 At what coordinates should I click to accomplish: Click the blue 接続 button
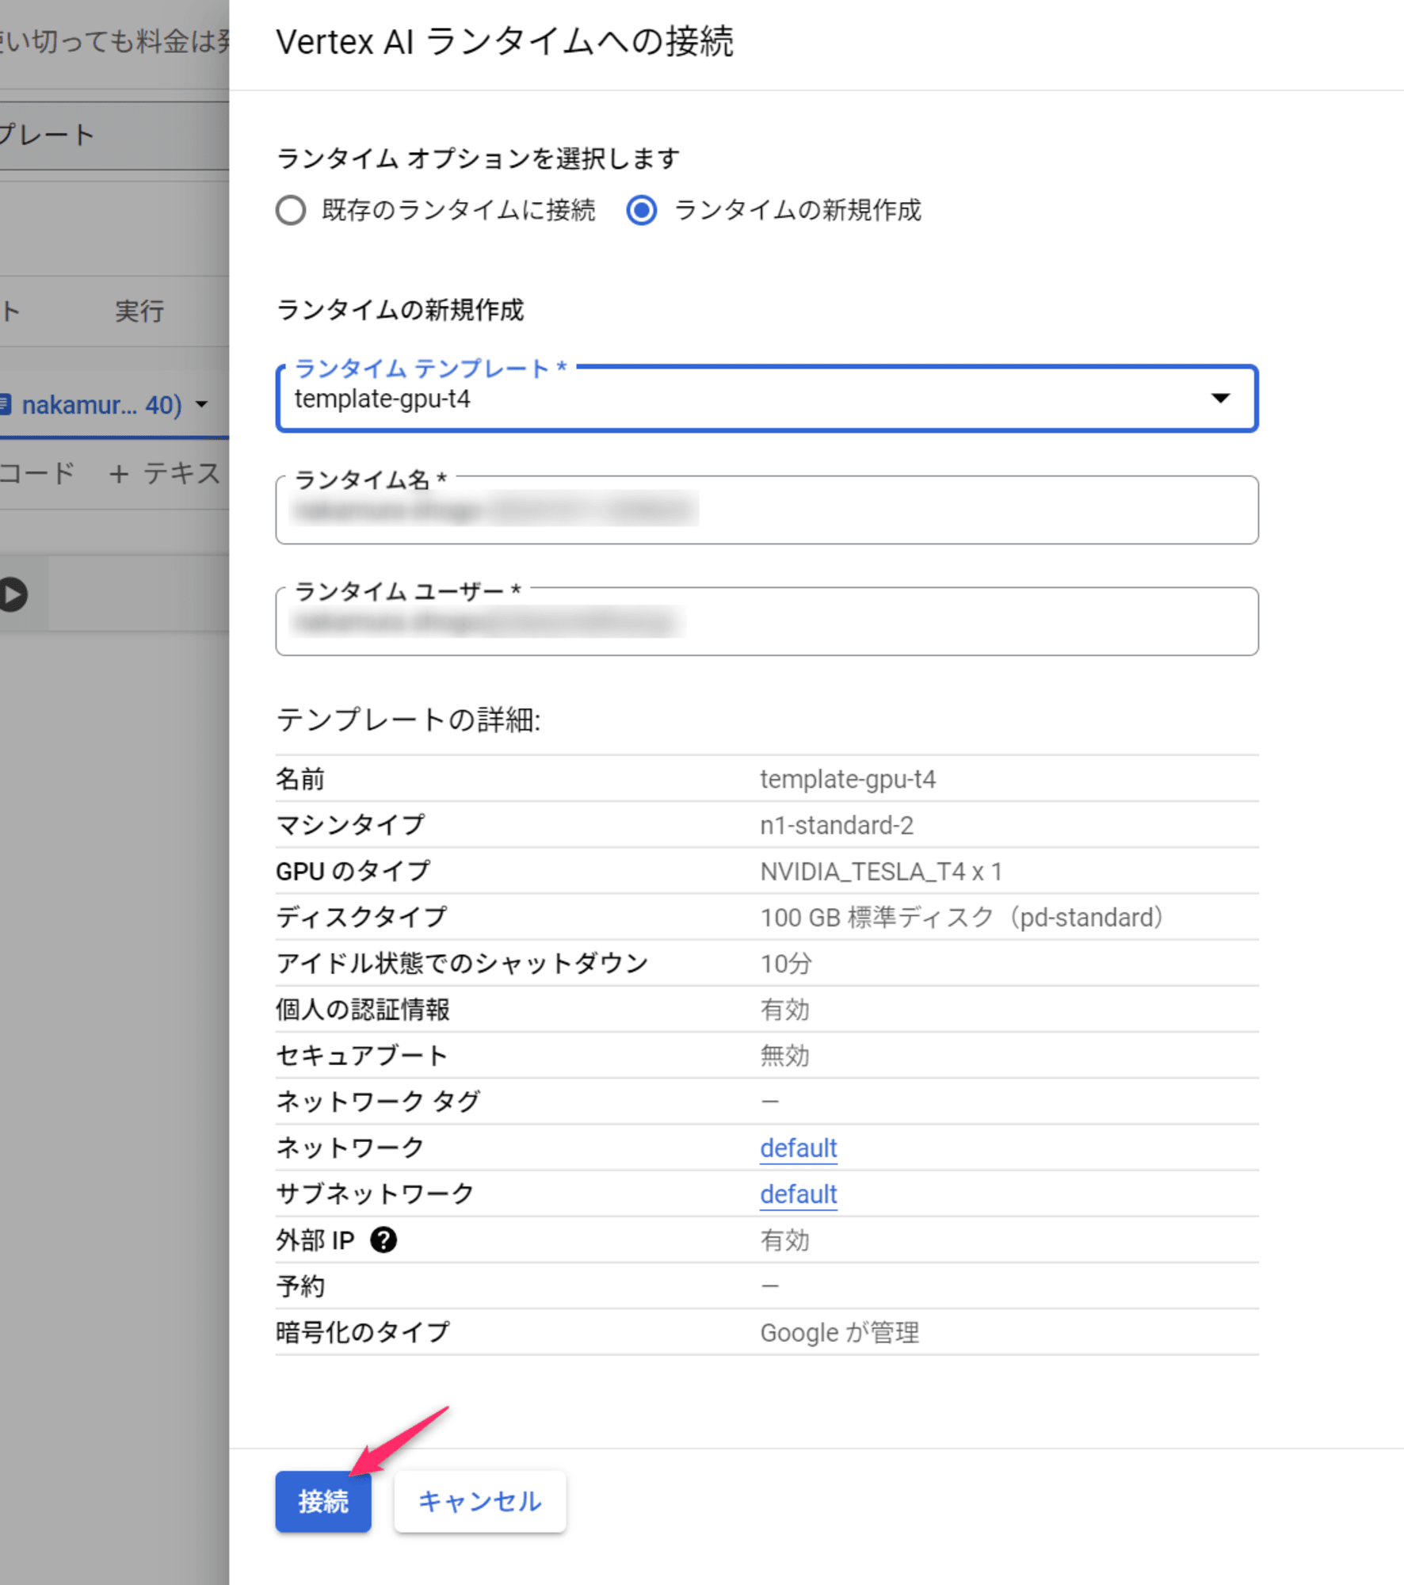coord(323,1501)
